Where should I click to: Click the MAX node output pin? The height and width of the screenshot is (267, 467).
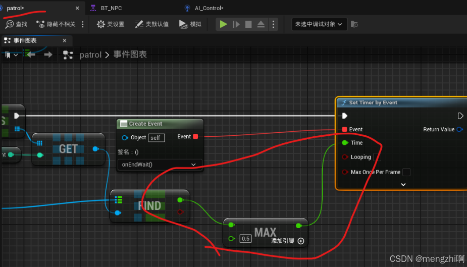point(298,226)
